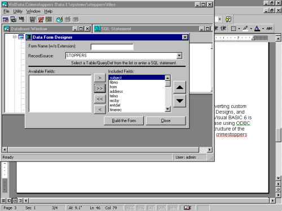Click the spelling book icon in Word status bar
The width and height of the screenshot is (282, 211).
click(x=187, y=208)
